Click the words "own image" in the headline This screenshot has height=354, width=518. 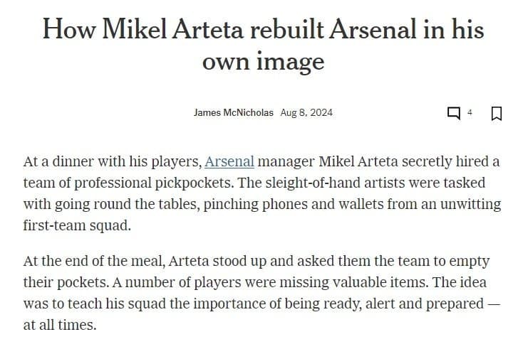(264, 62)
